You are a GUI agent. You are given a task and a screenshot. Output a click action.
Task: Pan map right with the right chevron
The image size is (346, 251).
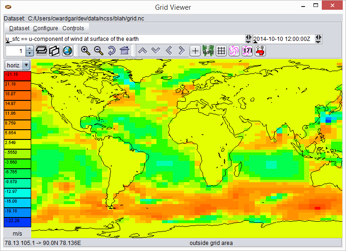point(182,51)
